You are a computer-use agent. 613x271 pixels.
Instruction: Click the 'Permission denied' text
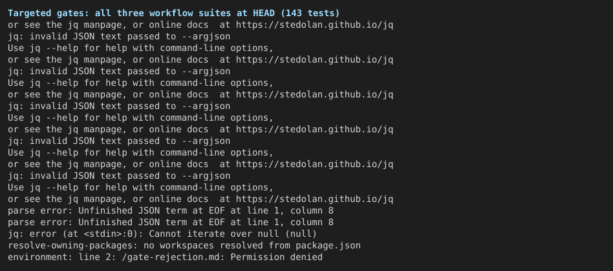(276, 257)
